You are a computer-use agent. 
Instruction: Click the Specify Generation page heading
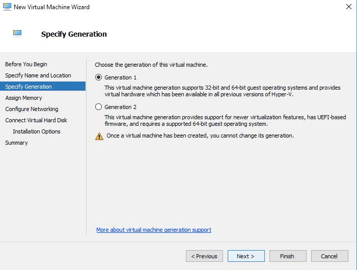[74, 34]
